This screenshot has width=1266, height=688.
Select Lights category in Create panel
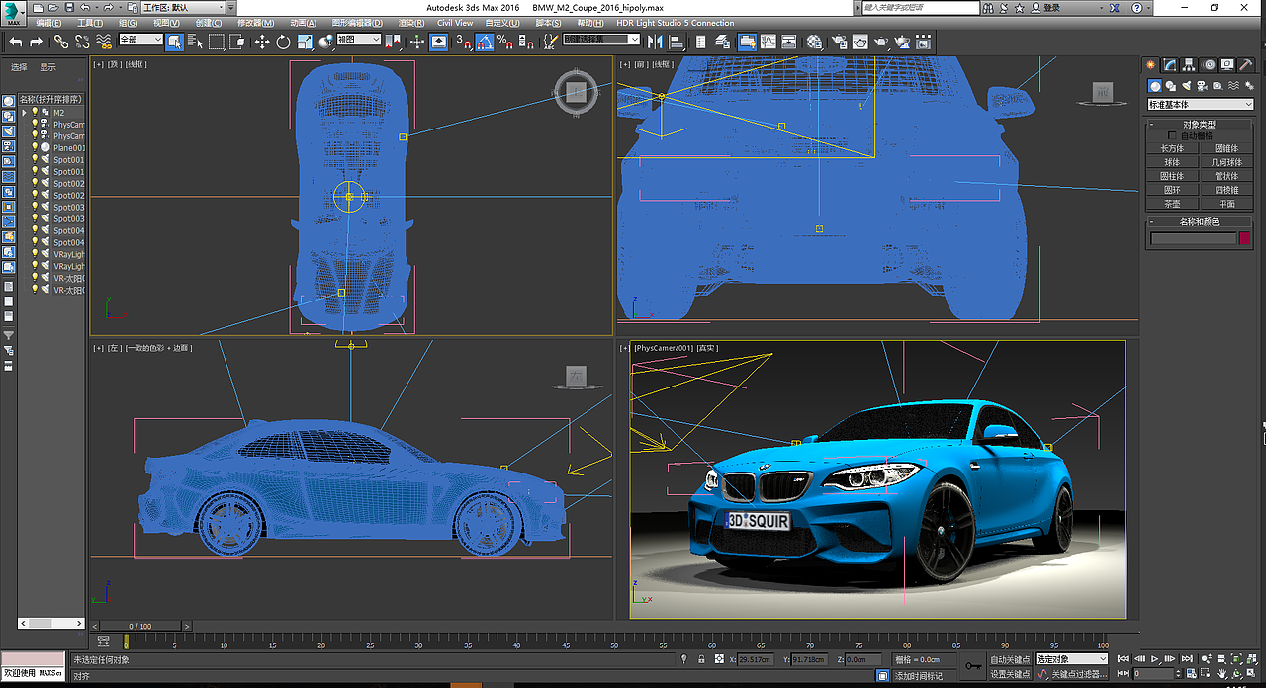point(1185,86)
